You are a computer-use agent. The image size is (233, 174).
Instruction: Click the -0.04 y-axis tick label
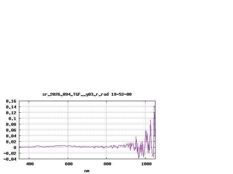click(x=10, y=159)
